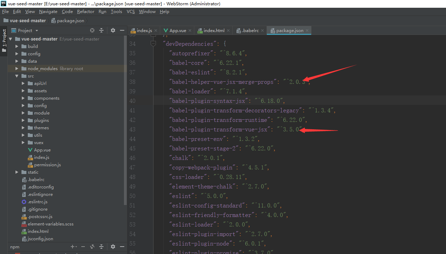Viewport: 446px width, 254px height.
Task: Open the Navigate menu
Action: point(48,11)
